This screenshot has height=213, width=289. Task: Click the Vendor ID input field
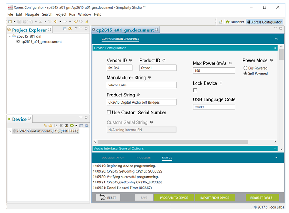coord(119,68)
